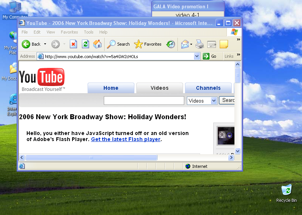The width and height of the screenshot is (302, 215).
Task: Click the horizontal scrollbar left arrow
Action: tap(22, 157)
